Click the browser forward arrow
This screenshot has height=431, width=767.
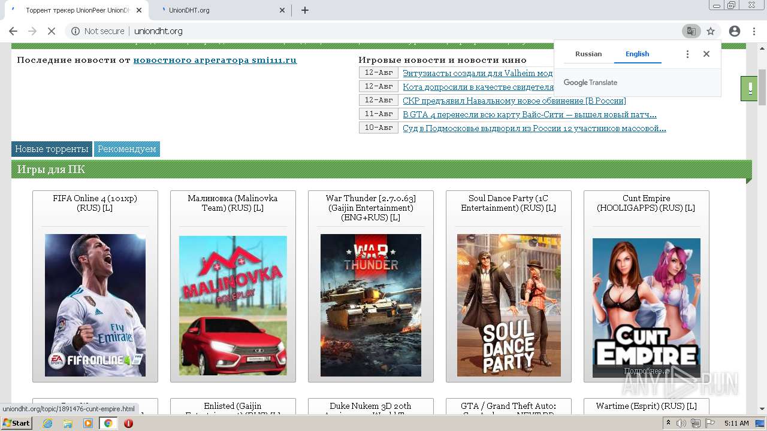(x=32, y=31)
